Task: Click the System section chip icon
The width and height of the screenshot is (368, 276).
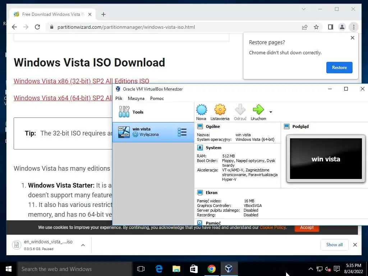Action: coord(200,148)
